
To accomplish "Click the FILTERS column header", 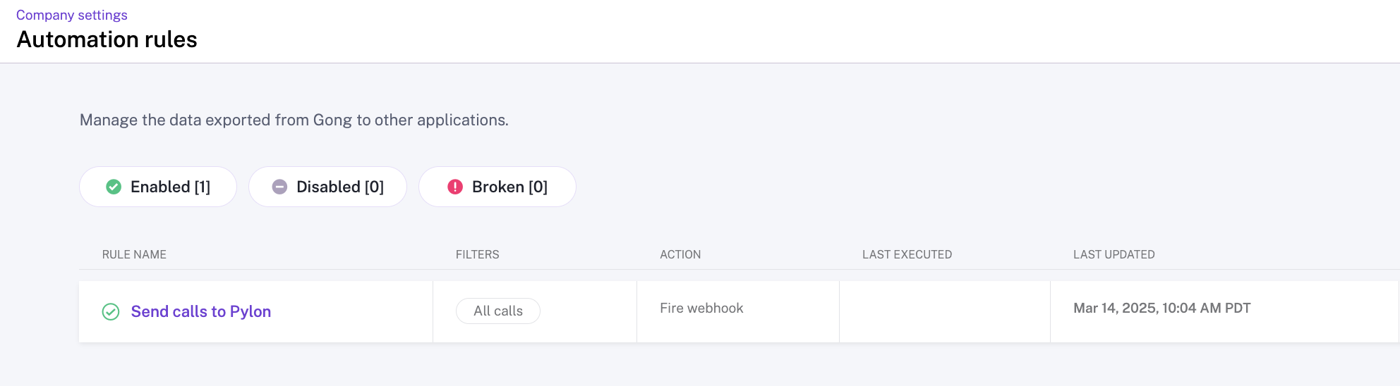I will (x=477, y=254).
